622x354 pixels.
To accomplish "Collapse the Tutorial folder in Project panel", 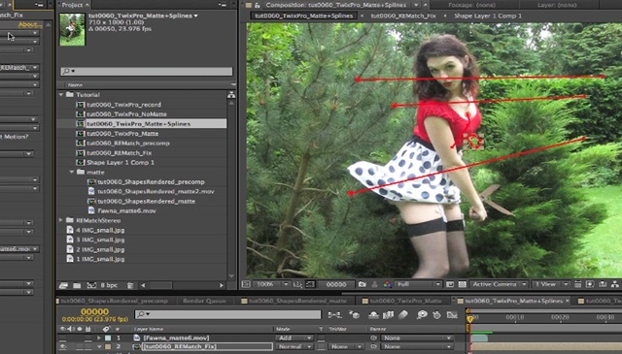I will (x=61, y=95).
